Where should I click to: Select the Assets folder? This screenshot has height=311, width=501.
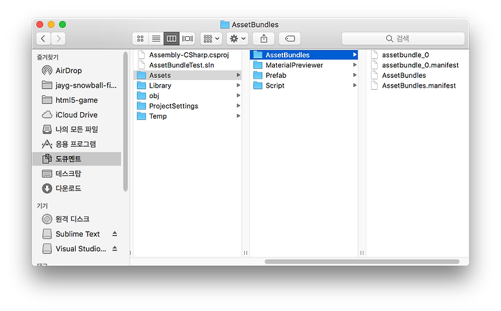(187, 75)
